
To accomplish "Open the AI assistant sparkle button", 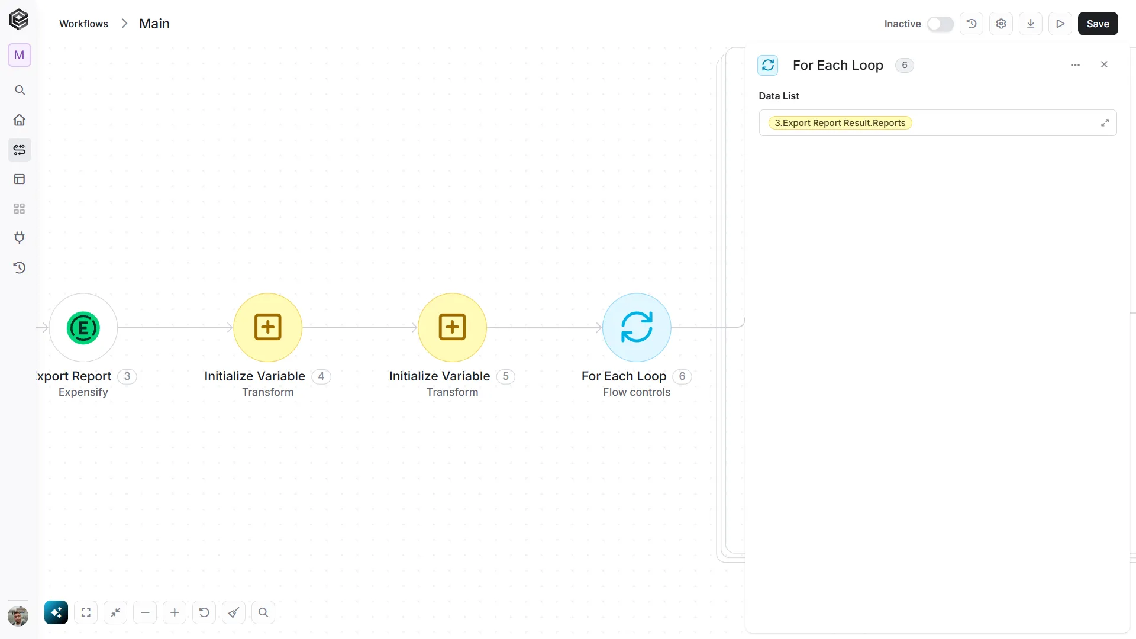I will (56, 612).
